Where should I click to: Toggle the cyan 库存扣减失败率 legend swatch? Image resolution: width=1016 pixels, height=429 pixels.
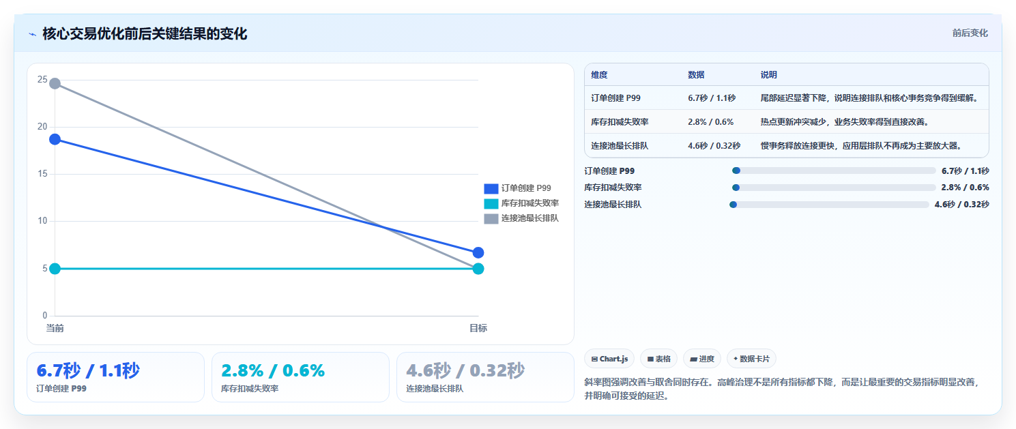[x=491, y=203]
